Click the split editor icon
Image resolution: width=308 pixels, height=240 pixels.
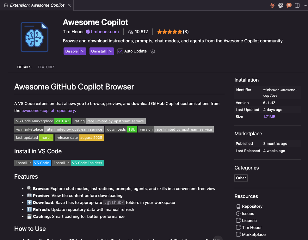coord(297,5)
